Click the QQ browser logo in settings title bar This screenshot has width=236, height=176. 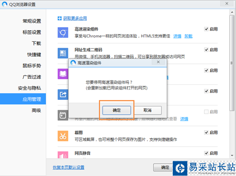[5, 4]
